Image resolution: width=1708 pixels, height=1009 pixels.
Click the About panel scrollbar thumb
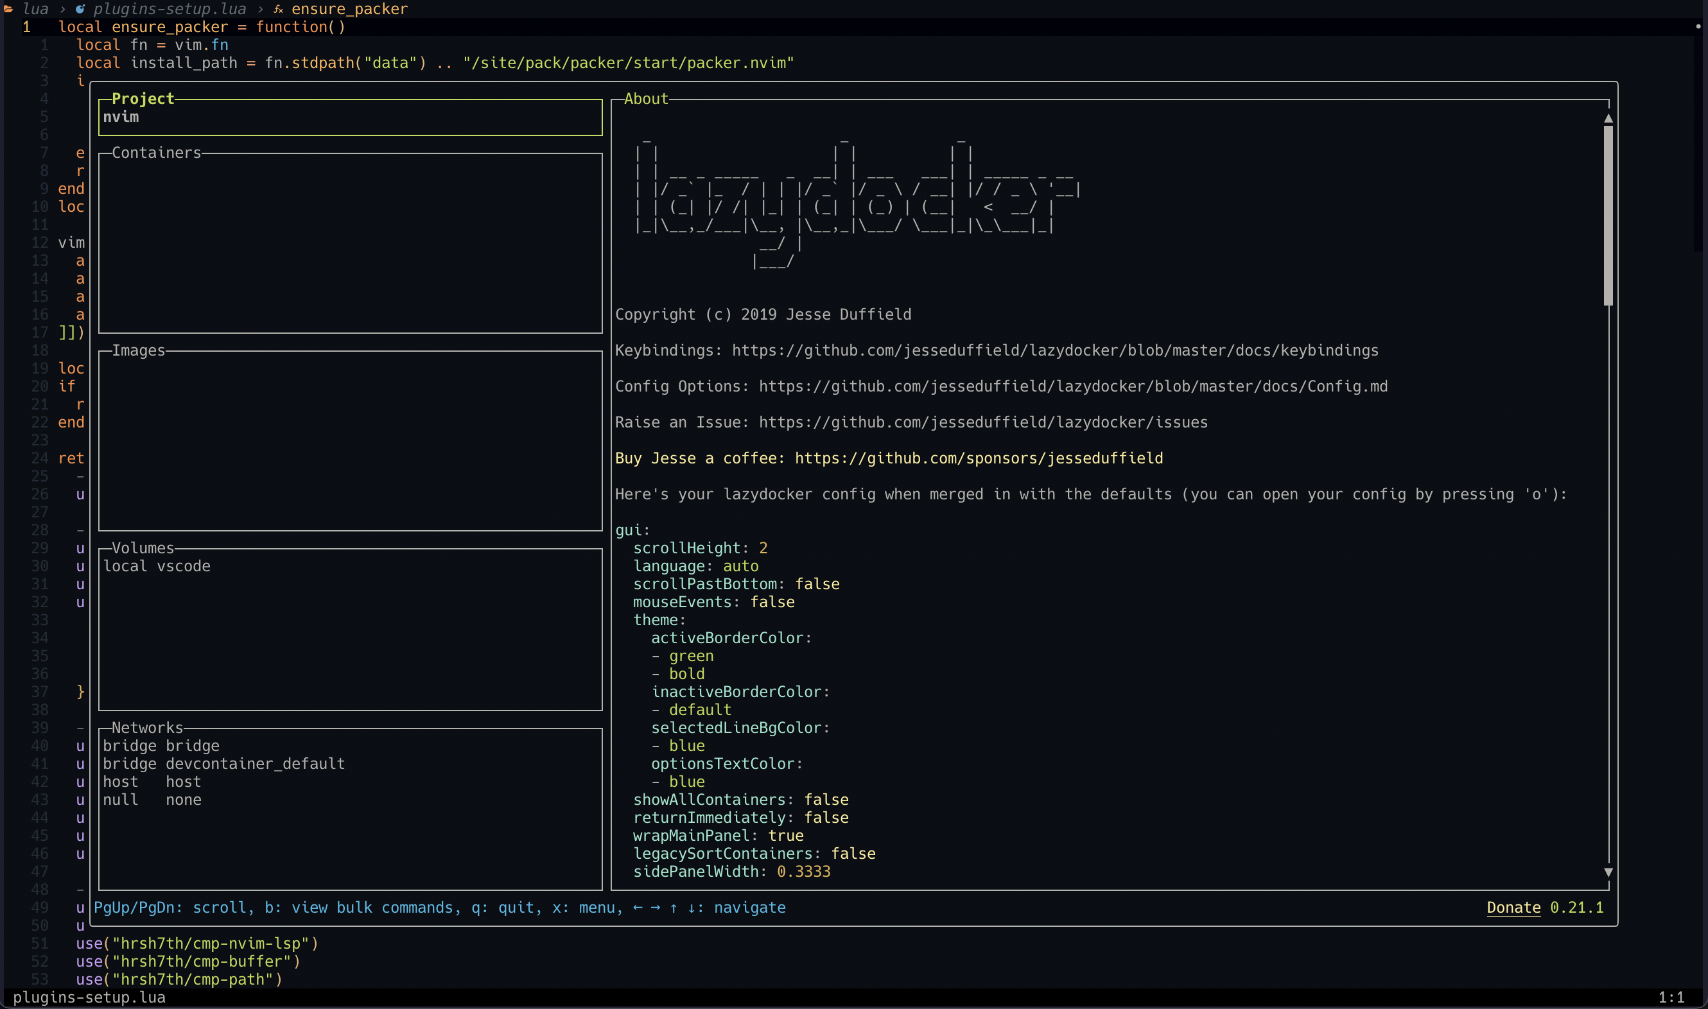(1608, 215)
